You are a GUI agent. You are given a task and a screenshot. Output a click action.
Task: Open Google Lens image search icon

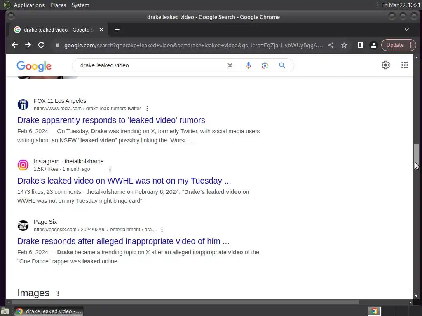[x=265, y=65]
